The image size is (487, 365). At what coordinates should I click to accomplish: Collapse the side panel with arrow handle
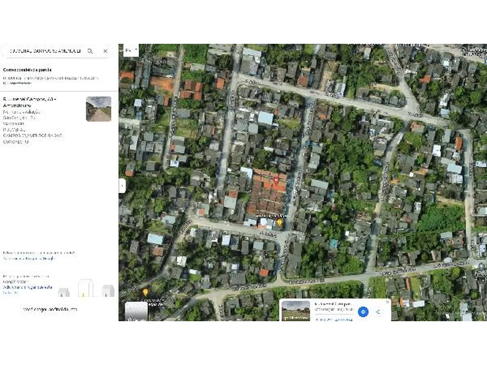[x=122, y=185]
